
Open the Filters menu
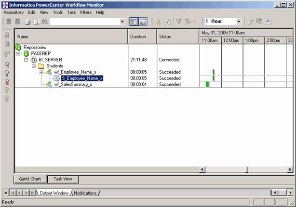point(86,13)
